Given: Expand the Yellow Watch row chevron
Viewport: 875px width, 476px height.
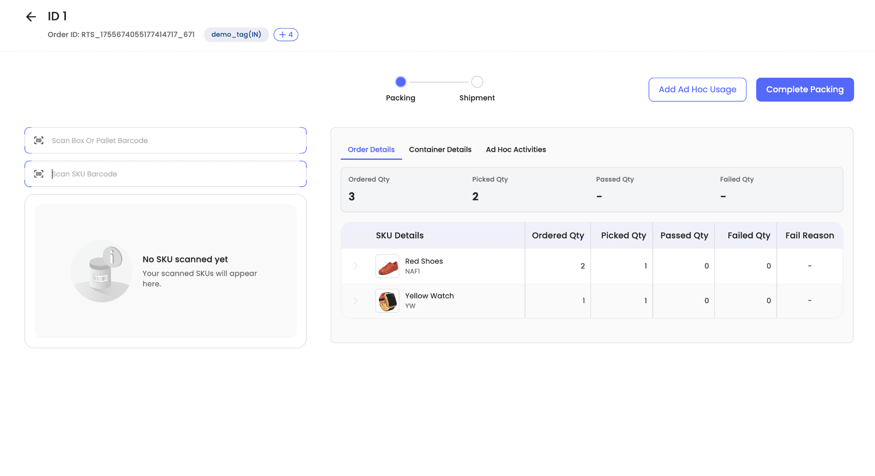Looking at the screenshot, I should (355, 301).
